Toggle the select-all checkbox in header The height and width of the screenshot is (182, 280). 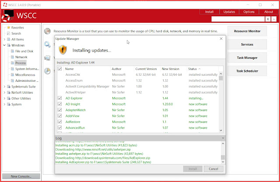60,69
